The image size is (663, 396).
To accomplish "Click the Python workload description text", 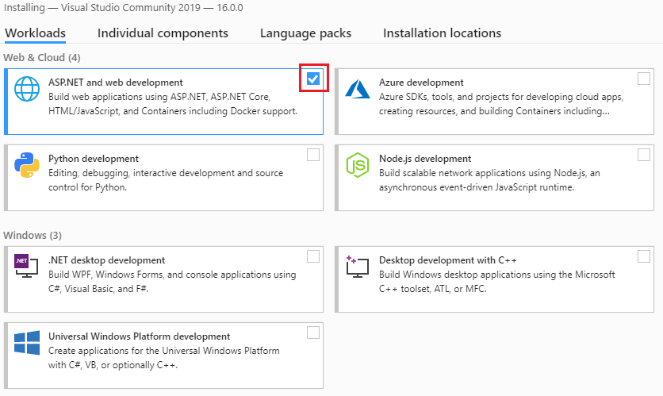I will (x=166, y=180).
